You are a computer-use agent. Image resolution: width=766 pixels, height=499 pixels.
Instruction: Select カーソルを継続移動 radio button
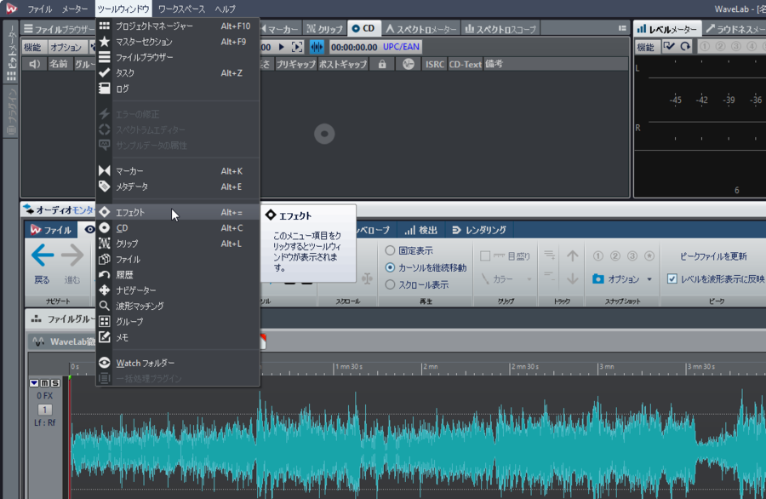point(390,267)
